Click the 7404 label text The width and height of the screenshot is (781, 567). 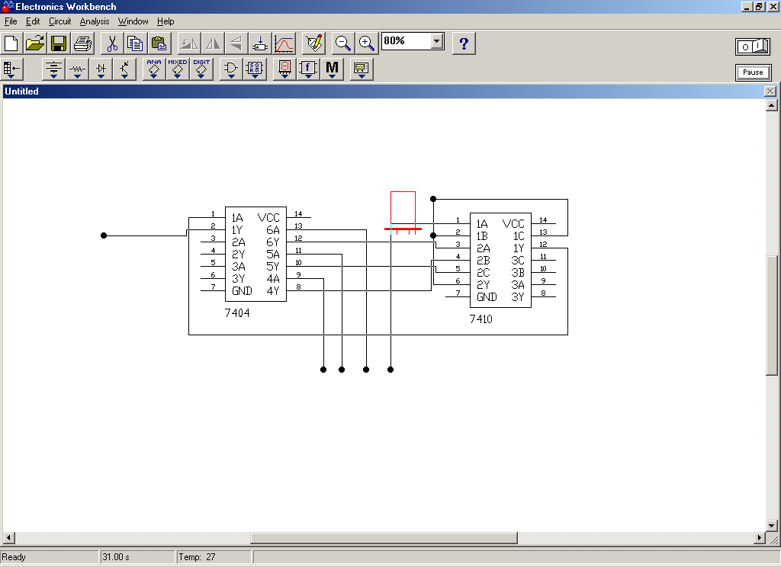point(237,313)
